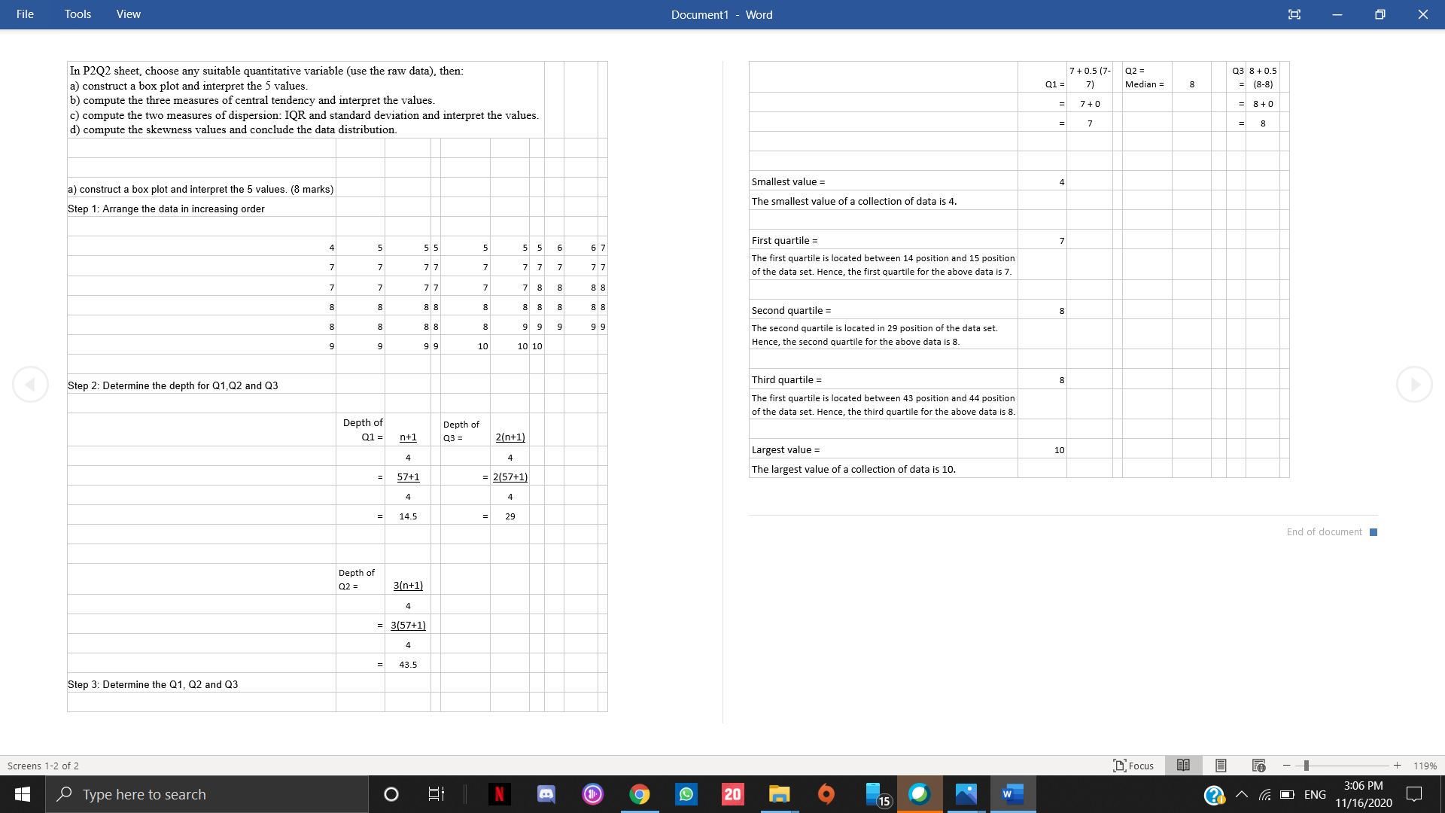Switch to Read Mode view
Screen dimensions: 1445x813
point(1183,766)
